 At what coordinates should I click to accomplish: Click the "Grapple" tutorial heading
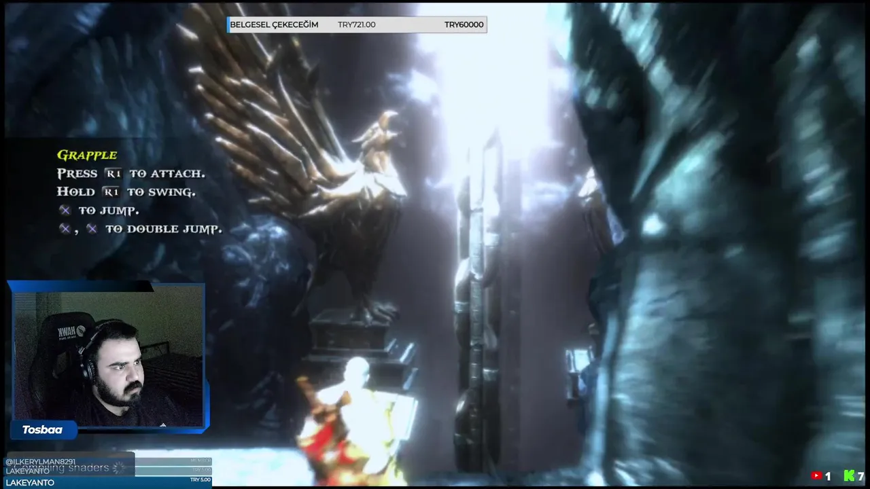(87, 156)
